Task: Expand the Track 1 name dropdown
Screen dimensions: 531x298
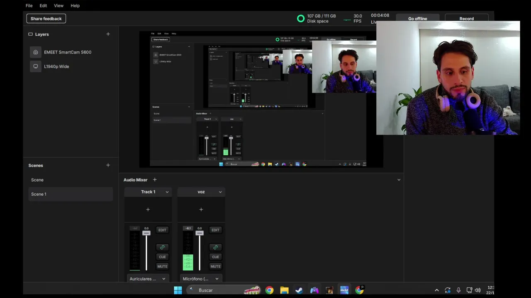Action: click(167, 192)
